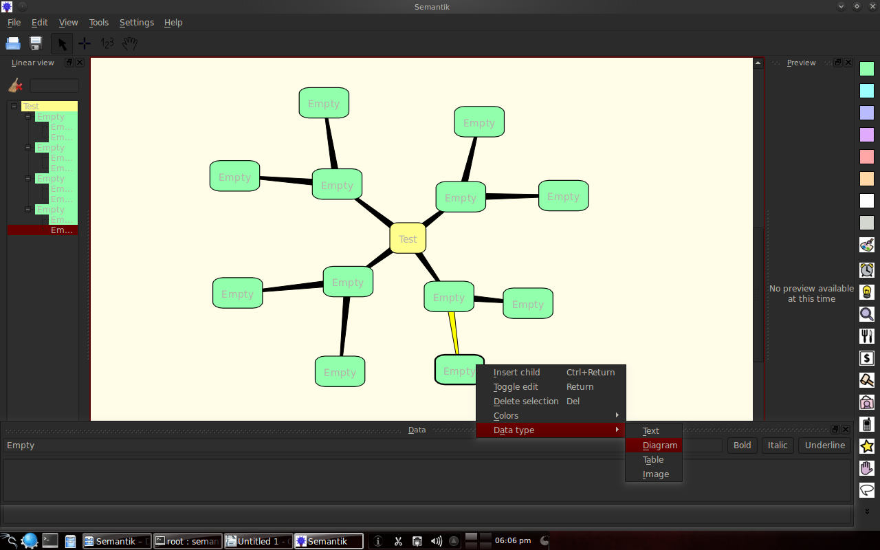Click the save floppy disk icon
This screenshot has width=880, height=550.
[36, 43]
